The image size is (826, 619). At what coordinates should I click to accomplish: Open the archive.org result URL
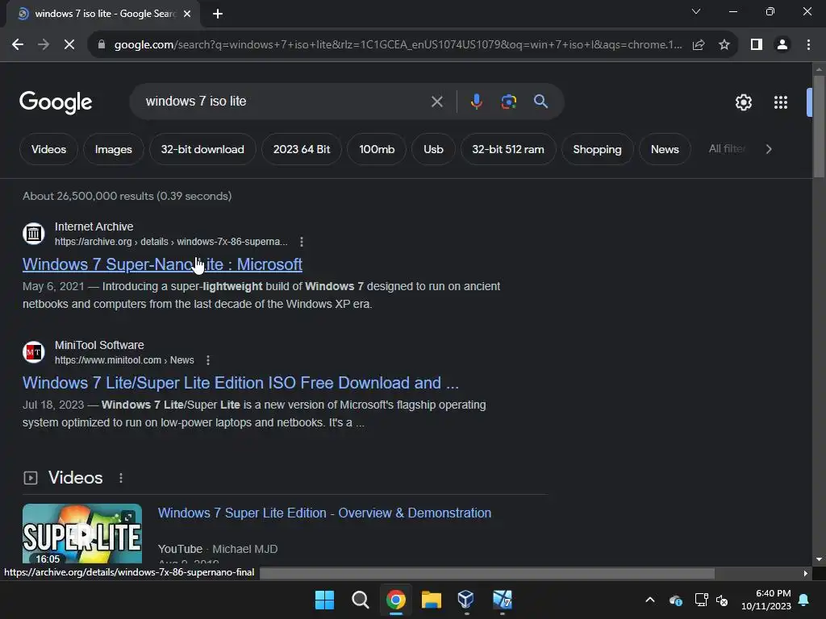pyautogui.click(x=171, y=242)
